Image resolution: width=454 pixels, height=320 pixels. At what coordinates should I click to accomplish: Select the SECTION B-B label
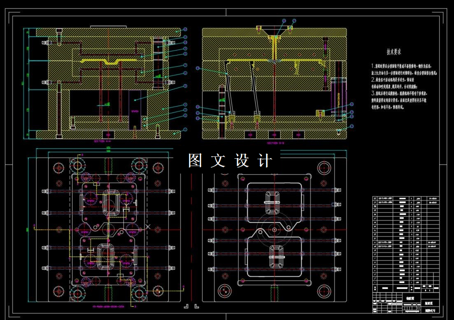coord(275,143)
